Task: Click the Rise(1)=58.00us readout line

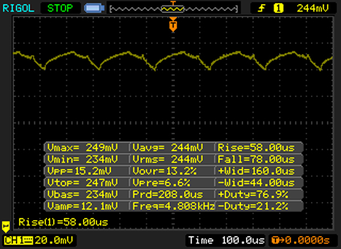Action: [63, 222]
